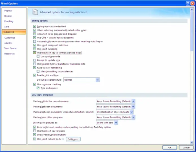Toggle Enable click and type

[34, 75]
